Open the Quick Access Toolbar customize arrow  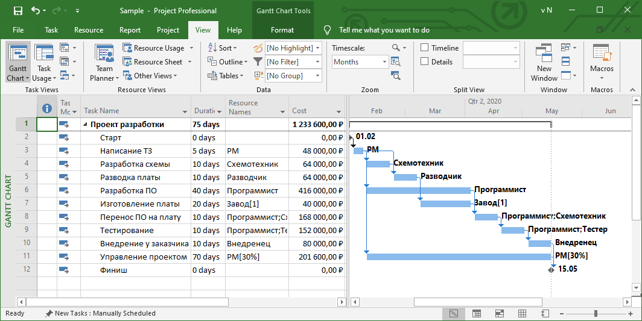[x=78, y=11]
